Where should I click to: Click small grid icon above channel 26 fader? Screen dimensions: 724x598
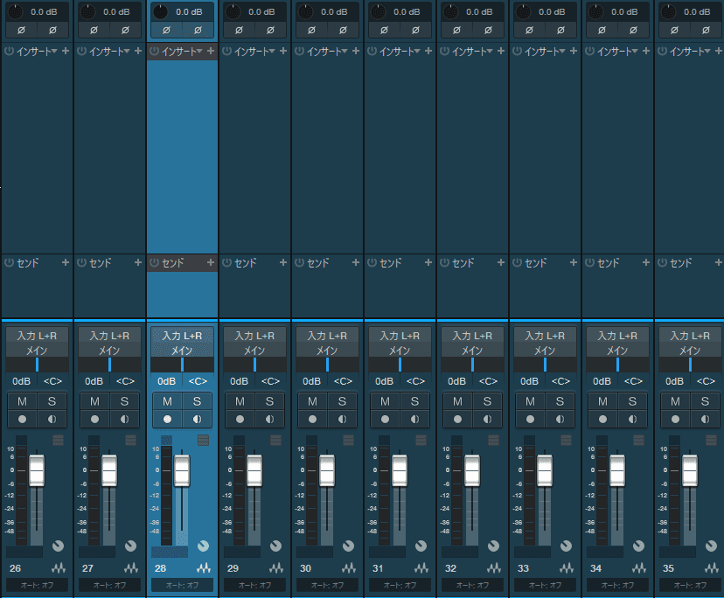[59, 440]
